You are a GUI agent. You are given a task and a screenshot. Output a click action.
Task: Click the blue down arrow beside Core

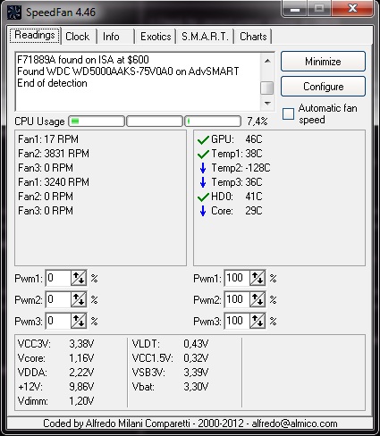[x=203, y=211]
